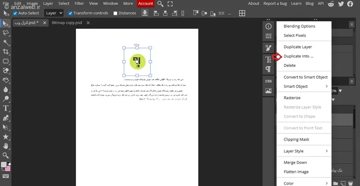Click the keyboard icon below color swatches
The image size is (360, 186).
coord(6,176)
